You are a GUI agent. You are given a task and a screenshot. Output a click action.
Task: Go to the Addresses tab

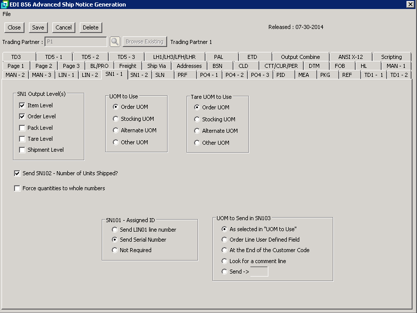(189, 66)
